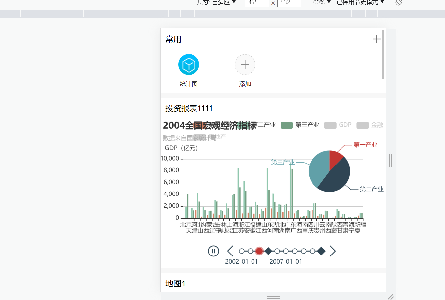The height and width of the screenshot is (300, 445).
Task: Open the 统计图 blue cube icon
Action: click(x=189, y=65)
